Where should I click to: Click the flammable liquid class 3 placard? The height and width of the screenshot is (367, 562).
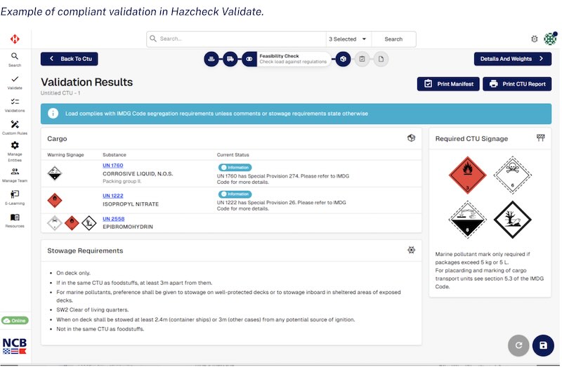coord(466,175)
